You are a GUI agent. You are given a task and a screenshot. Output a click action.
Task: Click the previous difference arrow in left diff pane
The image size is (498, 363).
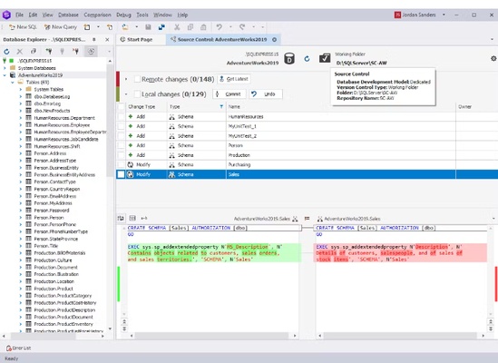click(124, 321)
